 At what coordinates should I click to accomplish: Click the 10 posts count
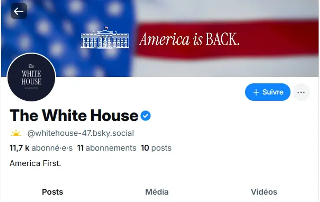(x=156, y=148)
